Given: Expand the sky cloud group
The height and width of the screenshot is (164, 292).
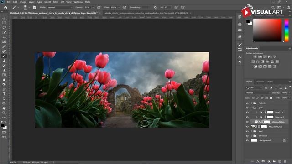Looking at the screenshot, I should click(252, 136).
